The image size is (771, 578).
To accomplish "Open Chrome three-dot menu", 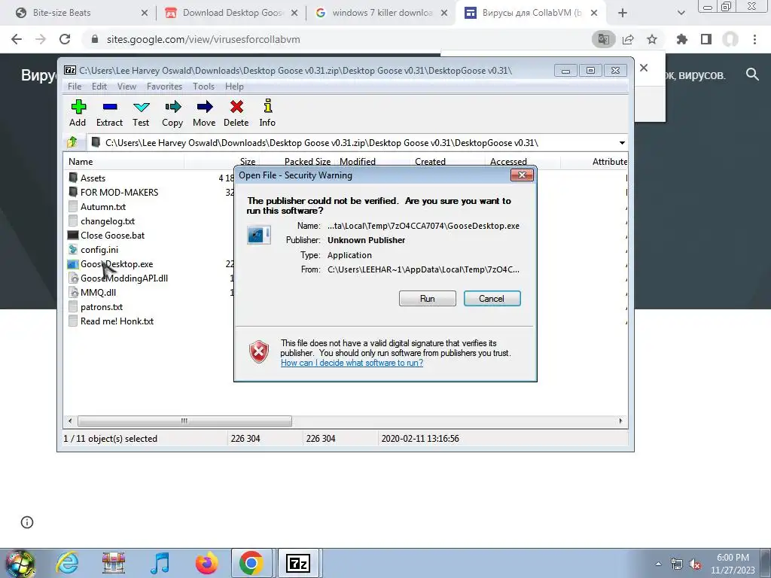I will pyautogui.click(x=754, y=39).
